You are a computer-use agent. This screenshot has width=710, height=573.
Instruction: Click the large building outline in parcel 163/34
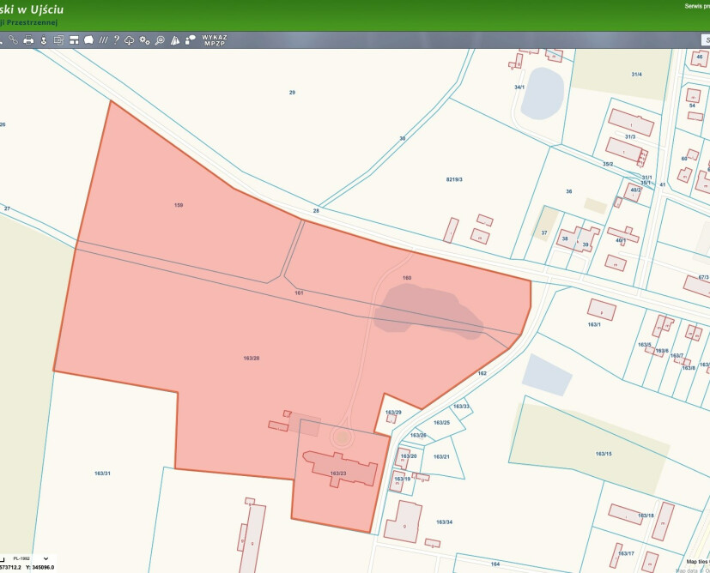(403, 522)
